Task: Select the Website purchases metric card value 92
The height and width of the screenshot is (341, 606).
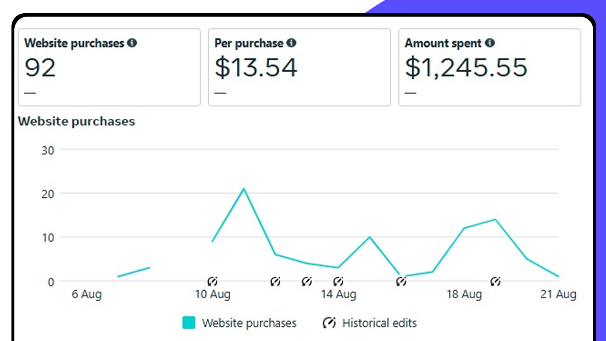Action: [40, 68]
